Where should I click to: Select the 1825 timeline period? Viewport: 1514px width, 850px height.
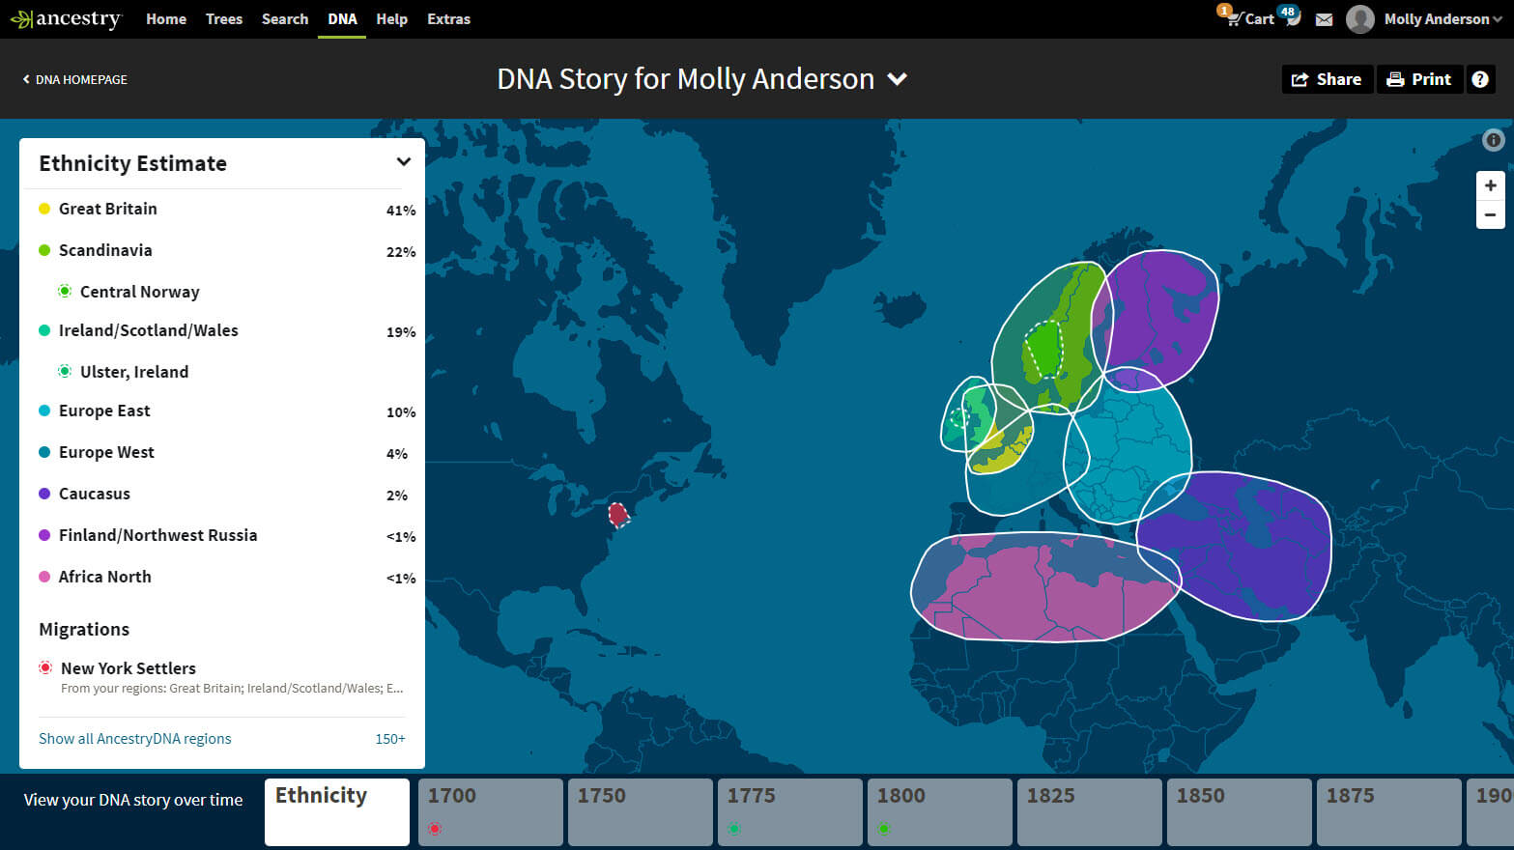[x=1090, y=812]
